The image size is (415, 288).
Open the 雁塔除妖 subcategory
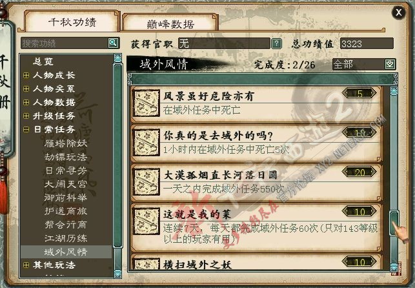click(66, 143)
